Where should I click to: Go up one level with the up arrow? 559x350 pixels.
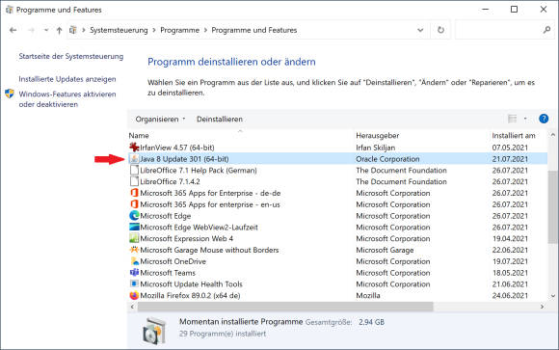tap(59, 30)
